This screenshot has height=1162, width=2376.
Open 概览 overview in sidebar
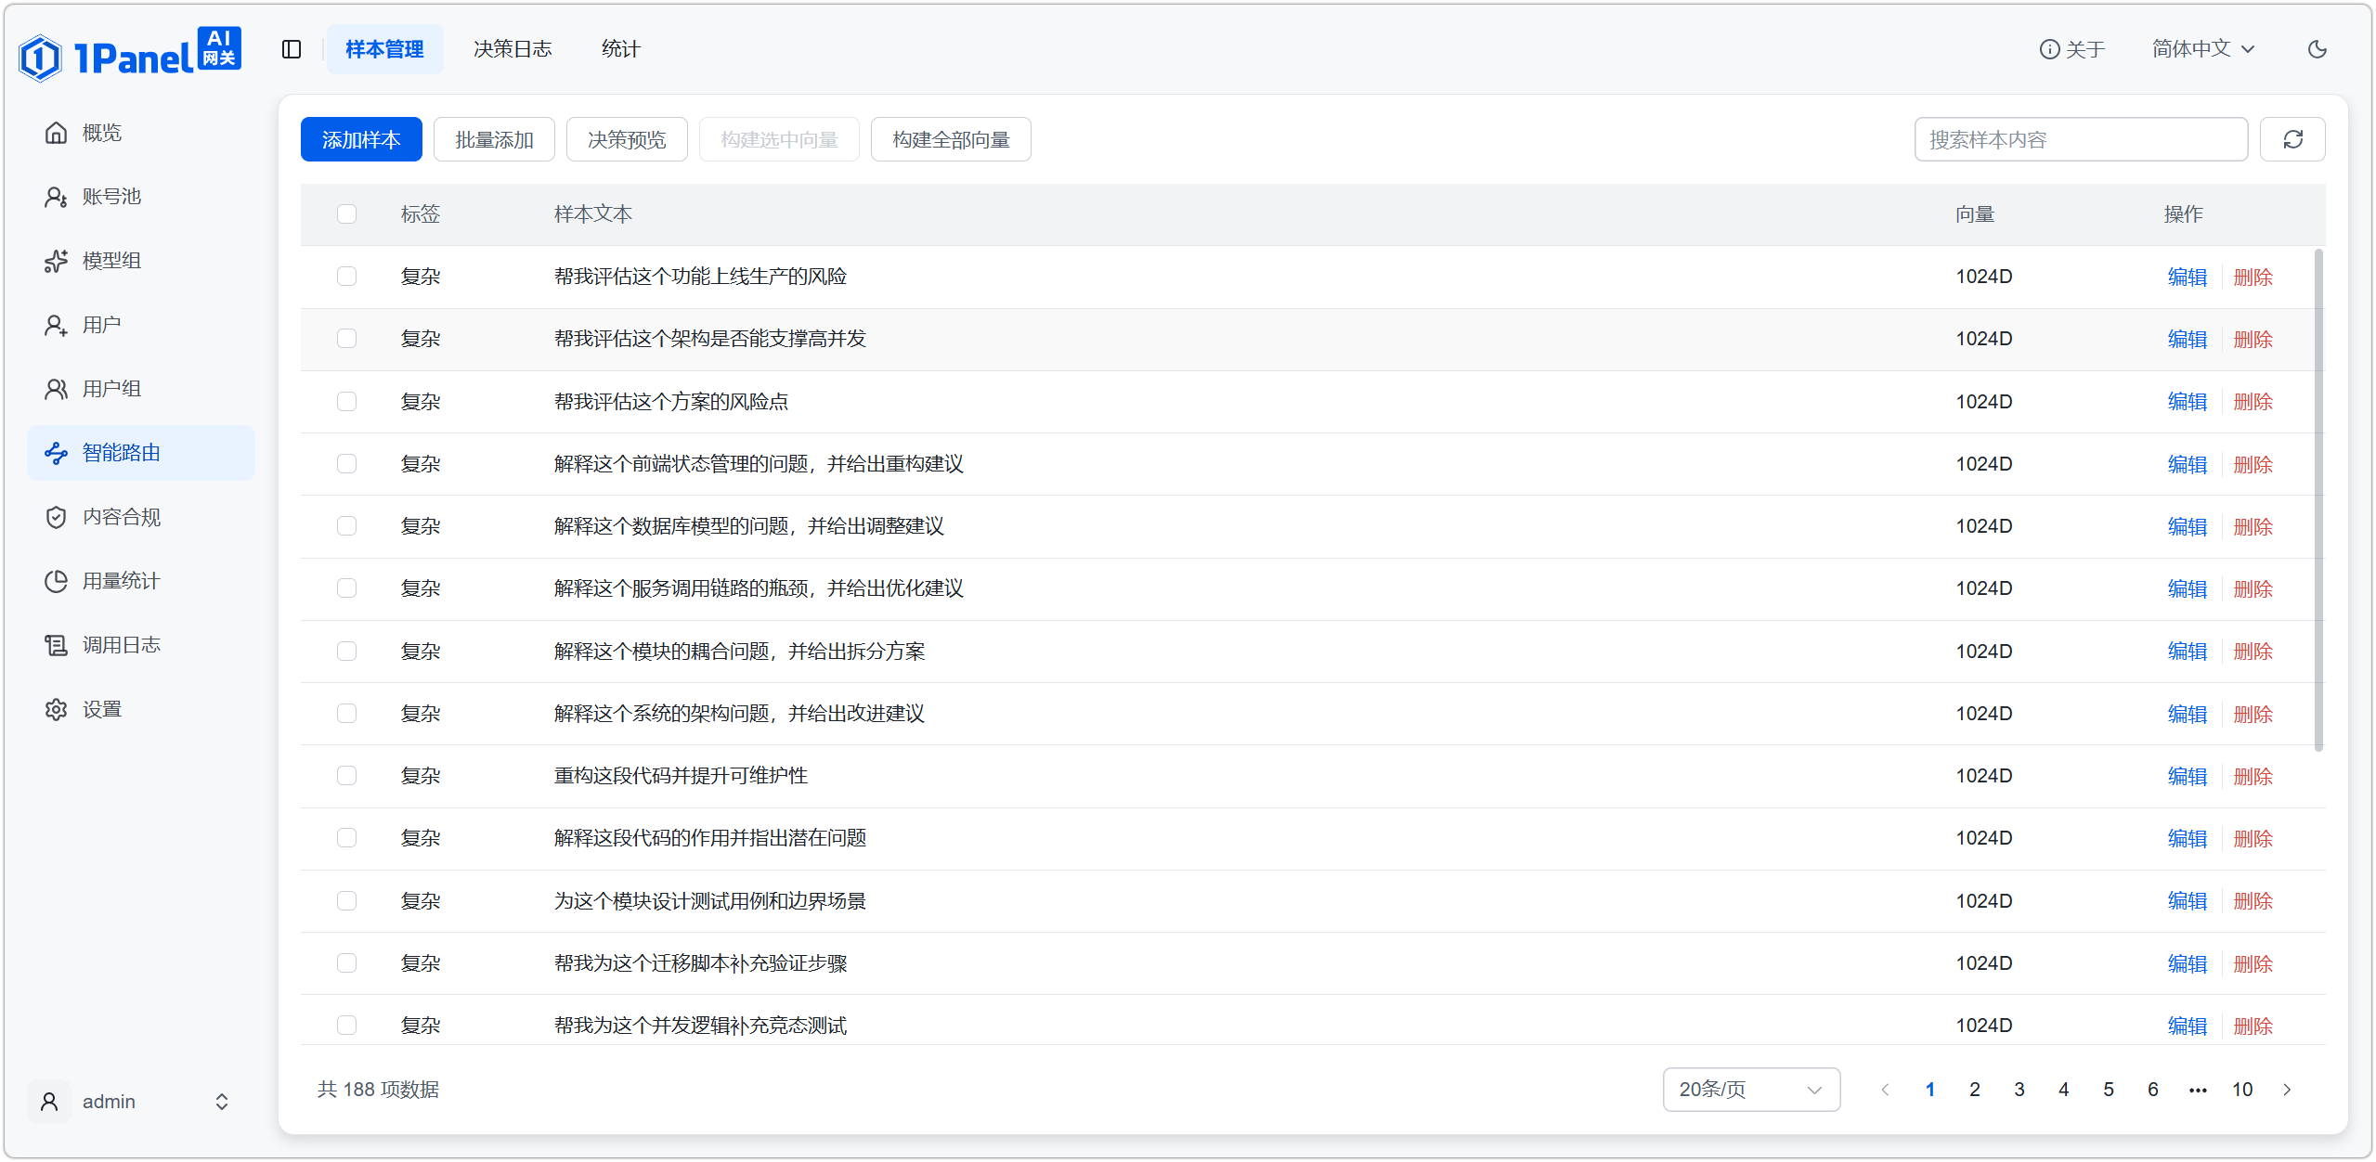(141, 133)
